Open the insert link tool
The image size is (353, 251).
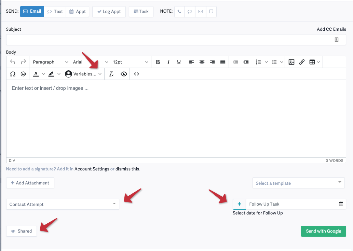[x=302, y=62]
